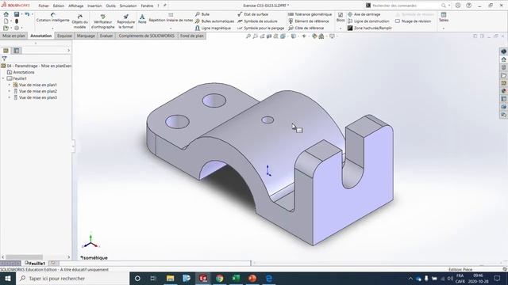Expand Vue de mise en plan3 node
The width and height of the screenshot is (508, 285).
coord(9,97)
